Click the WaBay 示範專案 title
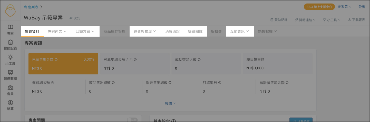This screenshot has width=370, height=122. pyautogui.click(x=43, y=18)
